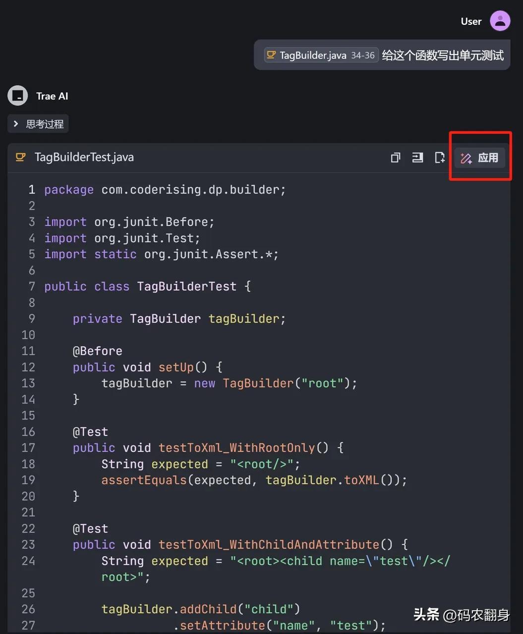Click the Trae AI name label
This screenshot has width=523, height=634.
click(x=52, y=96)
